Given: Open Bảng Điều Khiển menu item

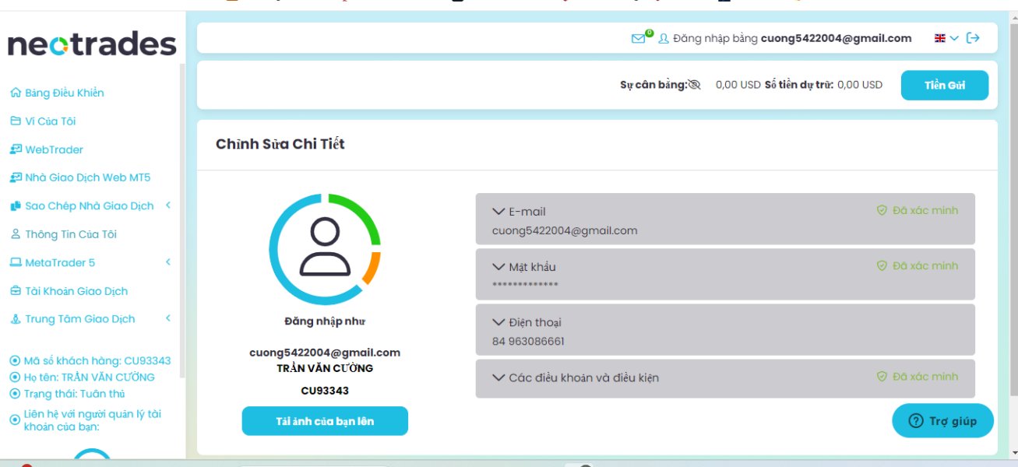Looking at the screenshot, I should (65, 93).
